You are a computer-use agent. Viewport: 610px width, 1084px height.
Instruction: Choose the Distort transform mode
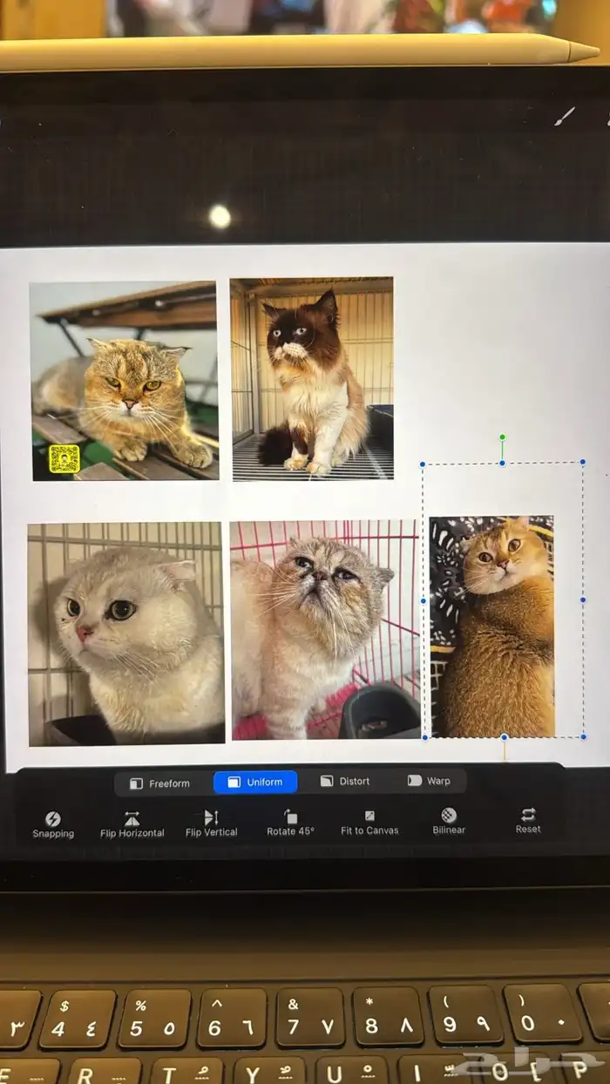tap(345, 782)
